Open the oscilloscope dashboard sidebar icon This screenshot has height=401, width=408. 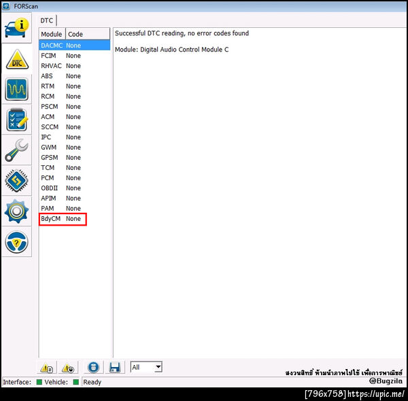16,89
